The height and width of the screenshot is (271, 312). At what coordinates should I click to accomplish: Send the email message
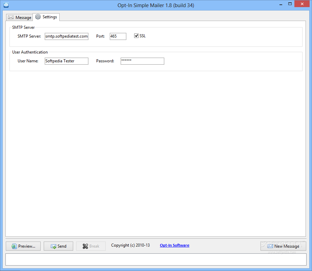tap(58, 246)
